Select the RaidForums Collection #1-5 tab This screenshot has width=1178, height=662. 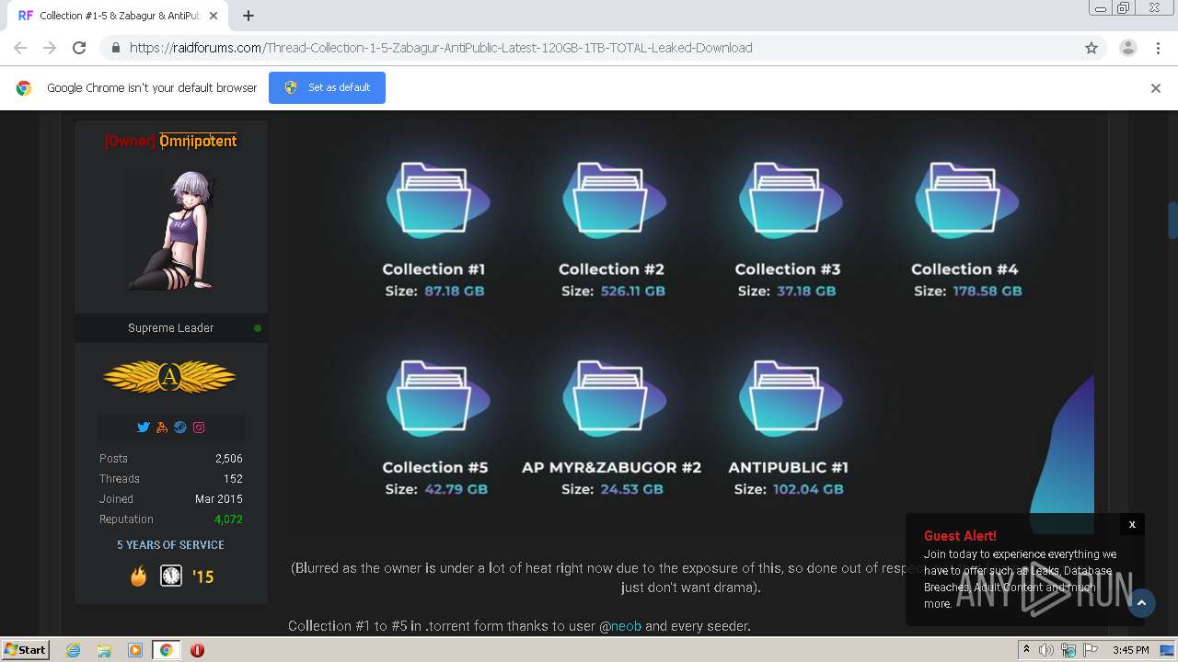pos(118,16)
